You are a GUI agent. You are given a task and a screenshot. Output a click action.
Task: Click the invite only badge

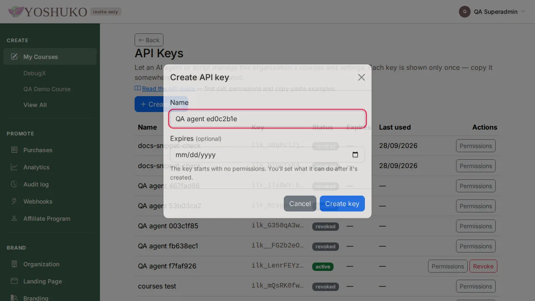(x=106, y=12)
